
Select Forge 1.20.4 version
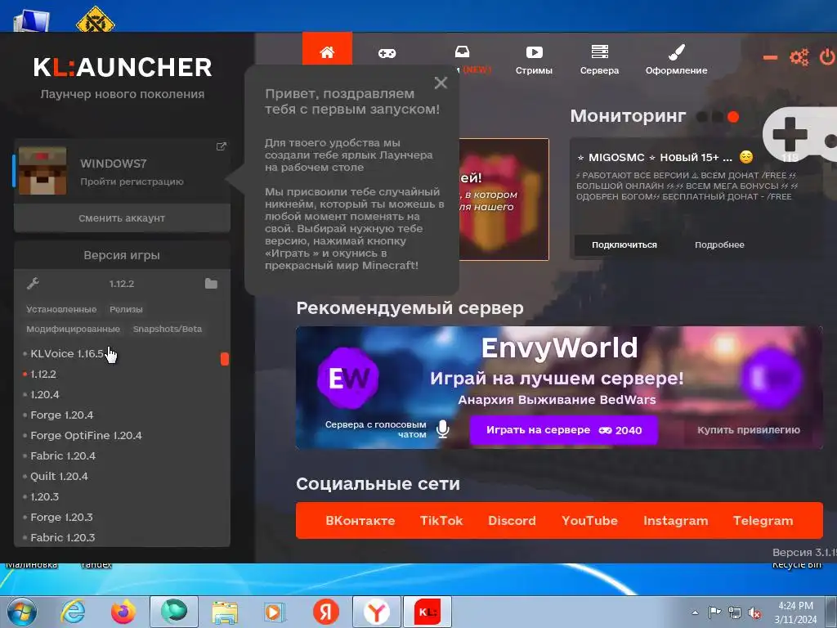61,415
